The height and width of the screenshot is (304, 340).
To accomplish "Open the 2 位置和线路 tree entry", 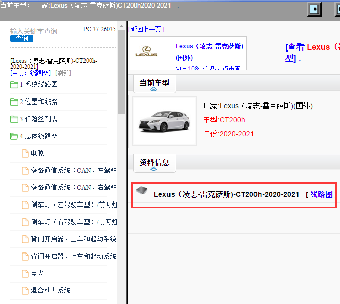I will point(38,102).
